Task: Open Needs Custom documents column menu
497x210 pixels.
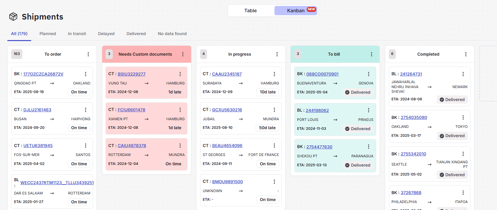Action: 182,54
